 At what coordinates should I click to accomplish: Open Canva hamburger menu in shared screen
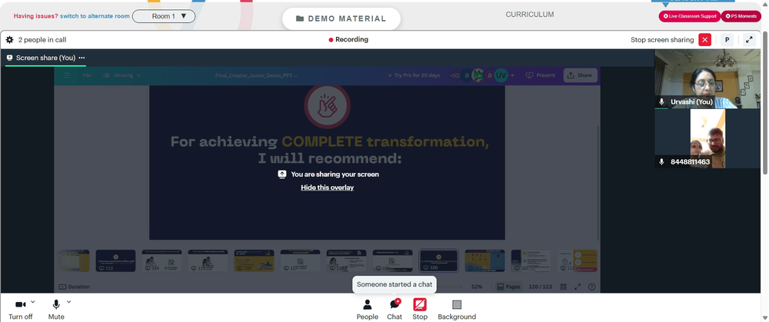(x=67, y=75)
